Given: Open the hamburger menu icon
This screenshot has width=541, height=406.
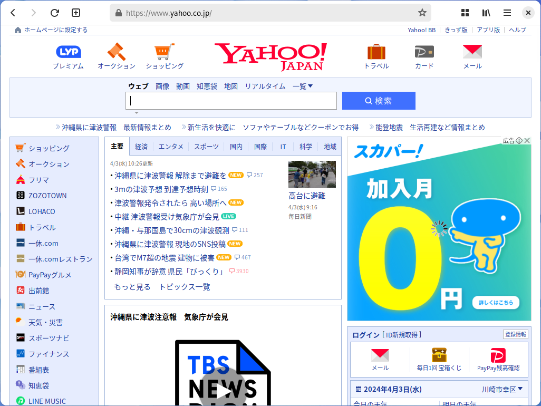Looking at the screenshot, I should 507,13.
